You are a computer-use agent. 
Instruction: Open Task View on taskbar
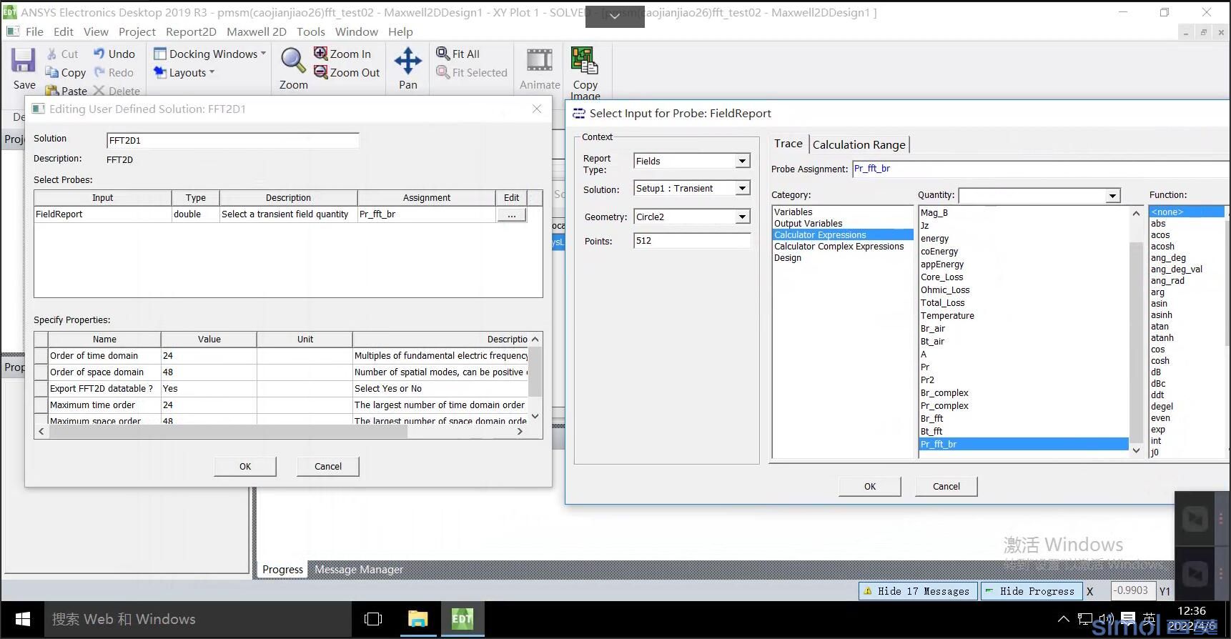click(x=373, y=619)
